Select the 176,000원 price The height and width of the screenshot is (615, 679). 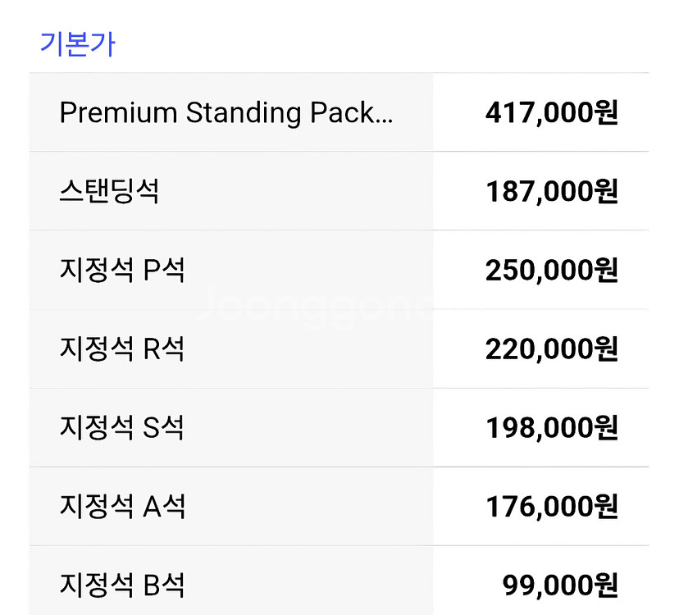pos(551,507)
